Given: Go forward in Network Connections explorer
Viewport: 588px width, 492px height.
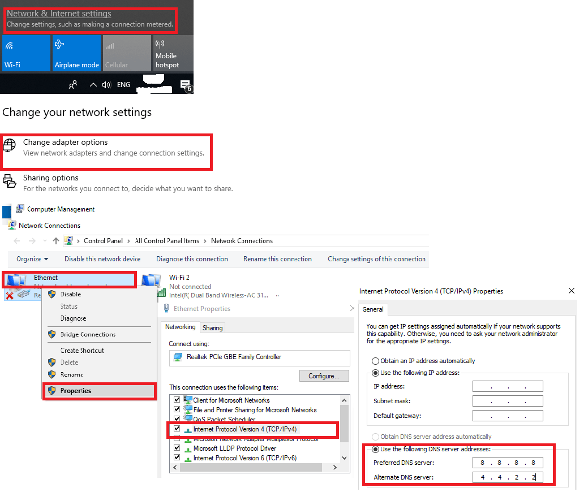Looking at the screenshot, I should pyautogui.click(x=32, y=241).
